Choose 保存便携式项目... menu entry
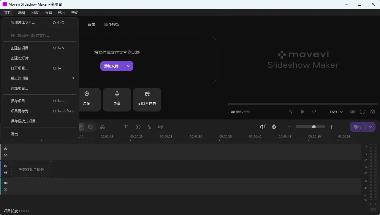This screenshot has height=215, width=380. point(40,121)
